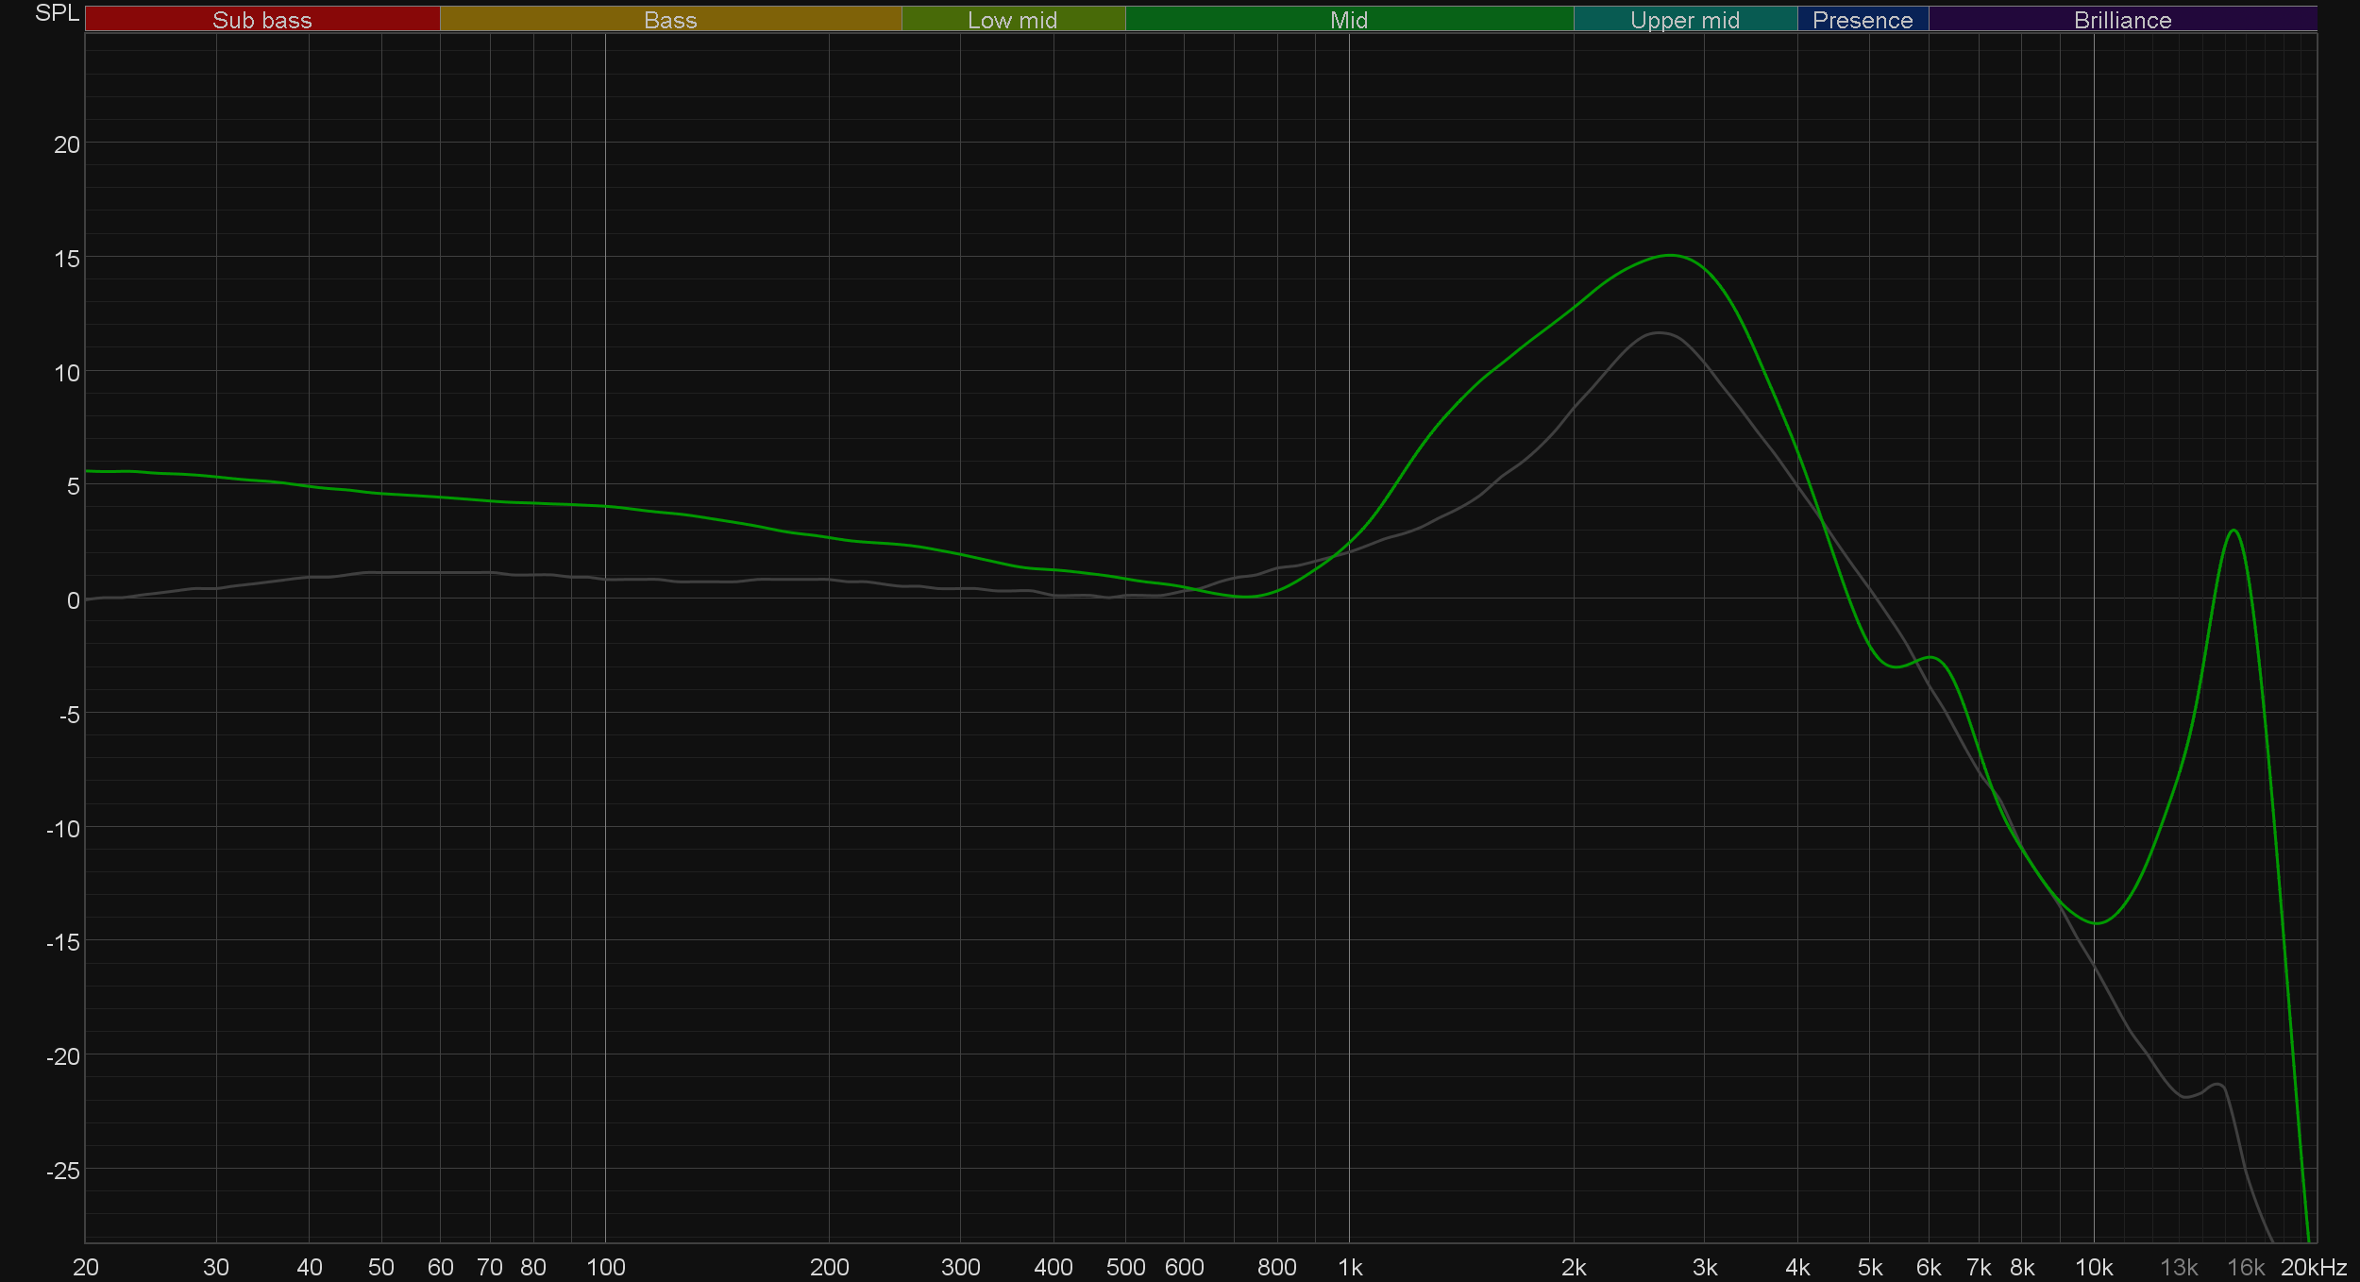Click the 10k frequency axis label

[2093, 1267]
